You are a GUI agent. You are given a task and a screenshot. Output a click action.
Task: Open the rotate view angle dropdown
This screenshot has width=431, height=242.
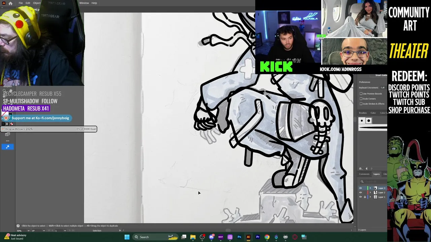44,231
